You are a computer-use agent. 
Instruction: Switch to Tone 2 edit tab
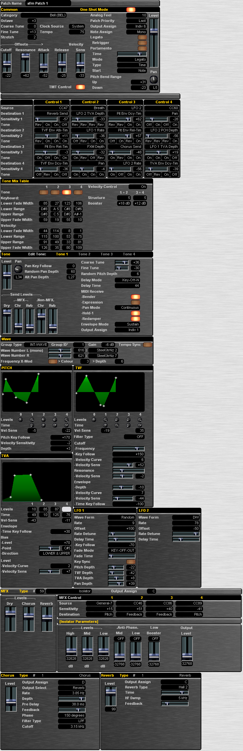coord(84,254)
